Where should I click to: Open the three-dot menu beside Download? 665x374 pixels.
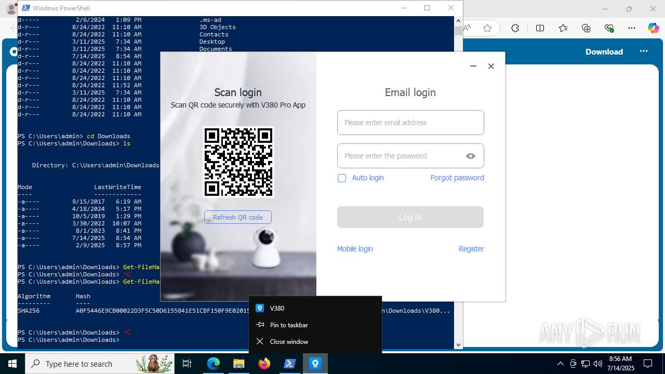click(644, 51)
